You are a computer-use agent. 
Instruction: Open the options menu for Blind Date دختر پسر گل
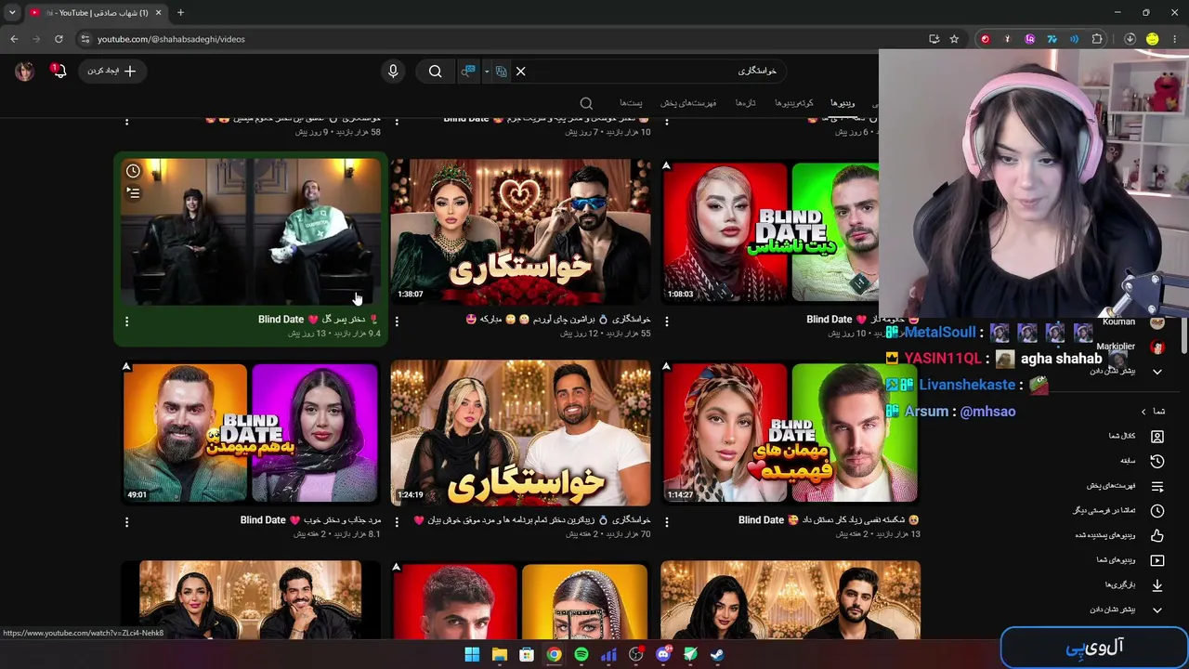click(127, 321)
